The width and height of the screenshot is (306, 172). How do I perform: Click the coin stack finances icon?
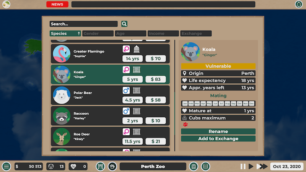point(206,167)
